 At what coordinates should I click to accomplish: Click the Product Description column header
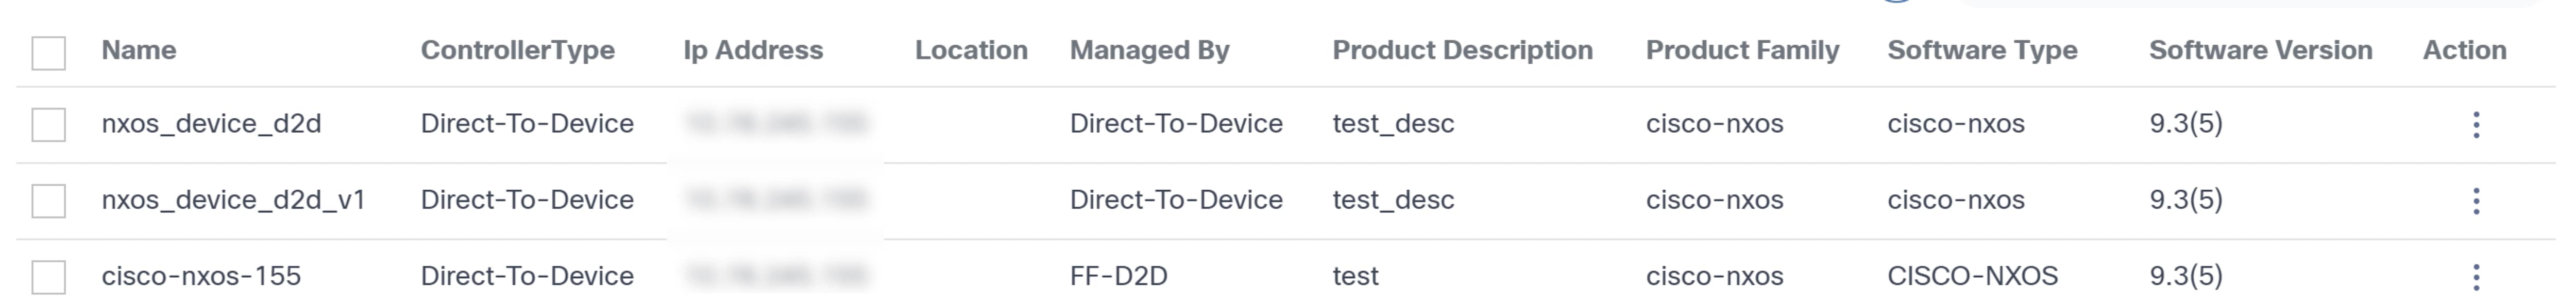[x=1462, y=51]
